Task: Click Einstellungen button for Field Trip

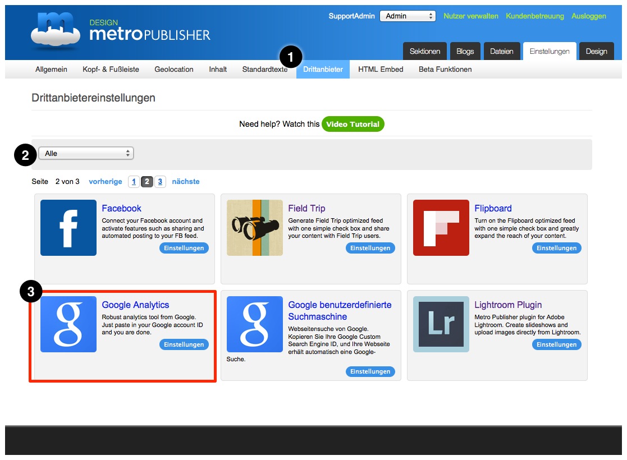Action: click(370, 248)
